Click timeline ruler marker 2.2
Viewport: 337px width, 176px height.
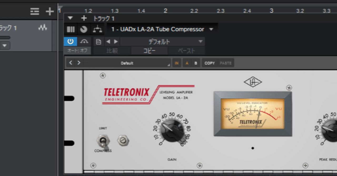coord(194,11)
